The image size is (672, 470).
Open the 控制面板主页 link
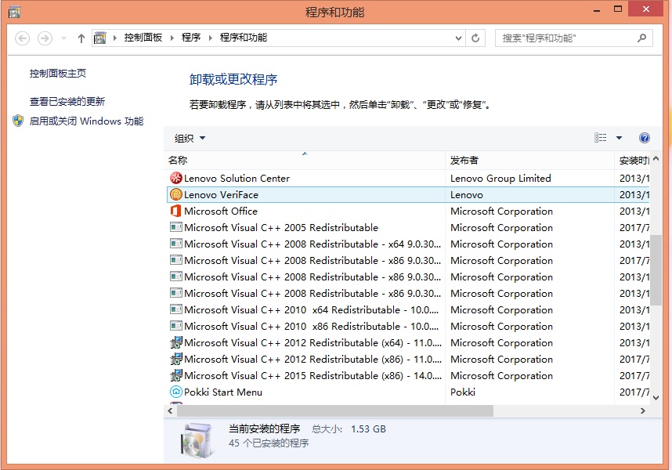58,74
